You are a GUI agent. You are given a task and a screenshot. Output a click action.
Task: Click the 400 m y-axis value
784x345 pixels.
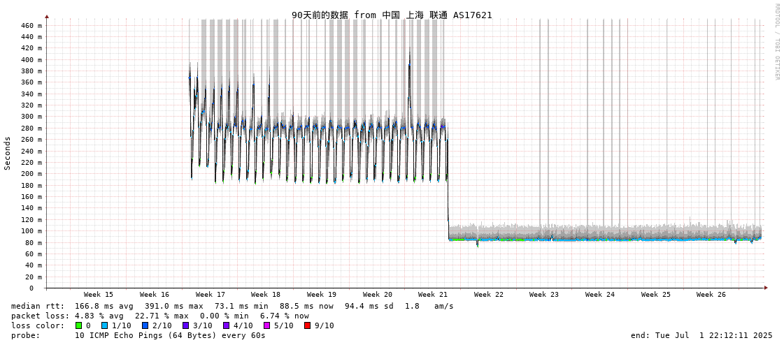click(31, 59)
